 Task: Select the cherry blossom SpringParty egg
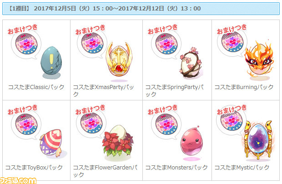[191, 63]
